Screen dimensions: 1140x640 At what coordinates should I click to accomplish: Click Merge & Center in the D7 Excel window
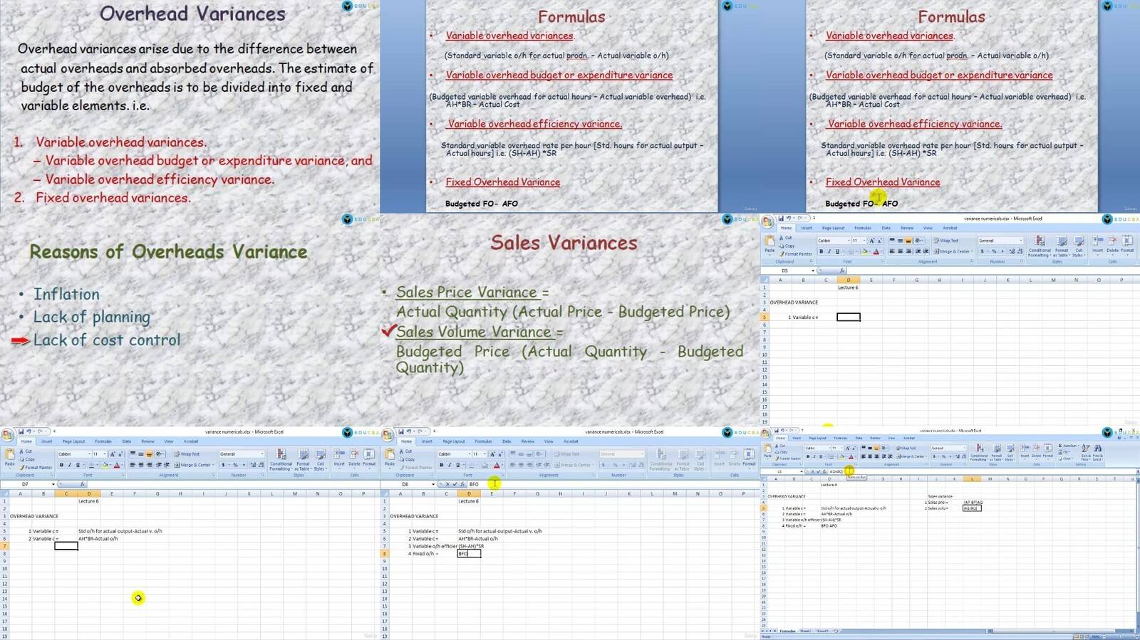coord(192,465)
